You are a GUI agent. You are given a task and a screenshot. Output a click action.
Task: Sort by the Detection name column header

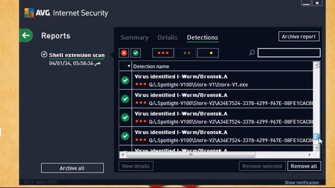(151, 66)
